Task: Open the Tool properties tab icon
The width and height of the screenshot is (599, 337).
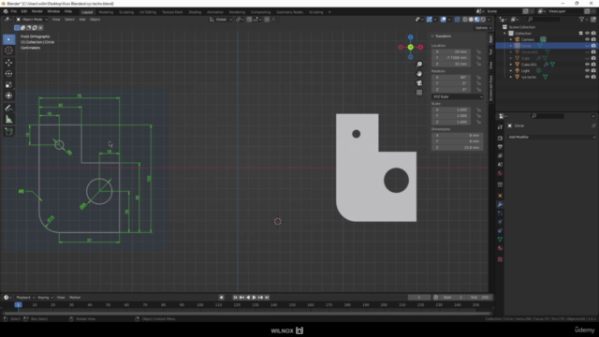Action: 500,127
